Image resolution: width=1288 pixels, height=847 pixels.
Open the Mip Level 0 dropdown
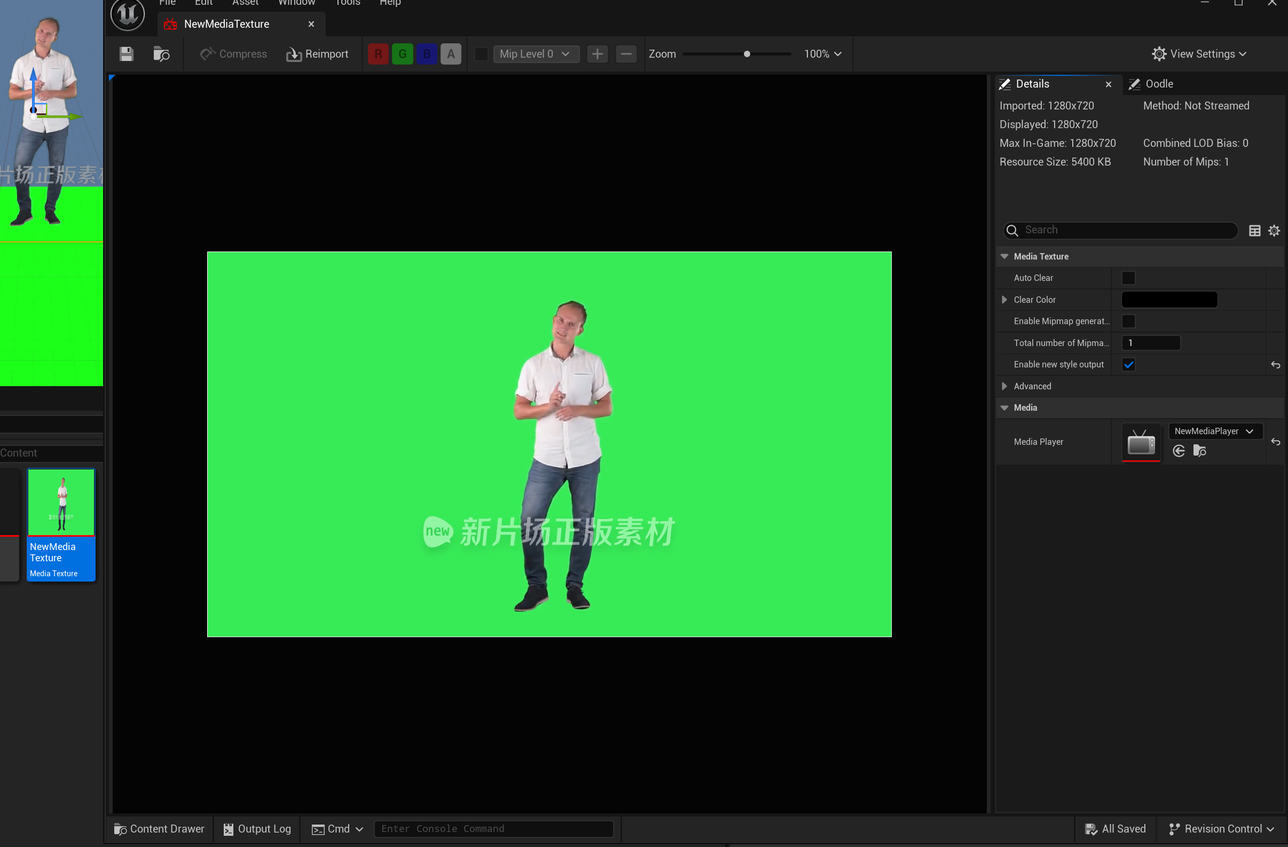coord(535,54)
